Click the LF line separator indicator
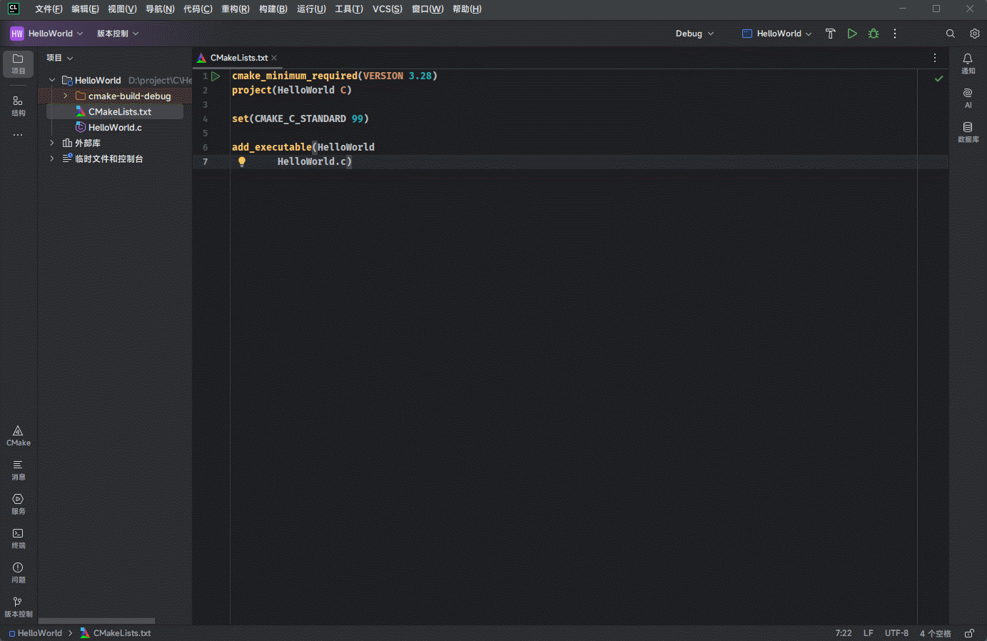Image resolution: width=987 pixels, height=641 pixels. (868, 633)
